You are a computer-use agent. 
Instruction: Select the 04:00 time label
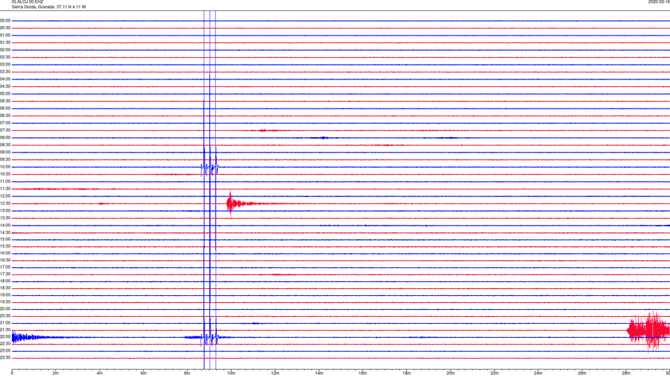pyautogui.click(x=5, y=79)
